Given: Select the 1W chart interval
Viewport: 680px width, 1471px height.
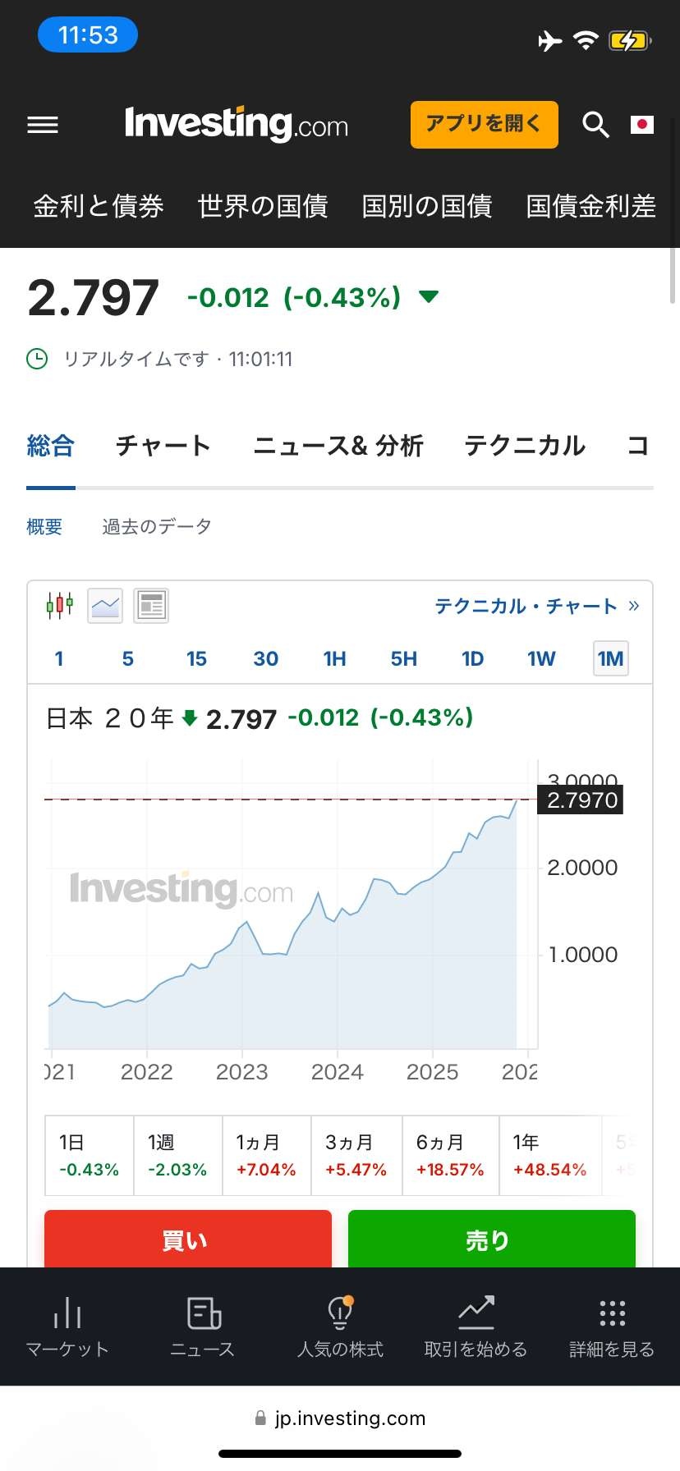Looking at the screenshot, I should (541, 658).
